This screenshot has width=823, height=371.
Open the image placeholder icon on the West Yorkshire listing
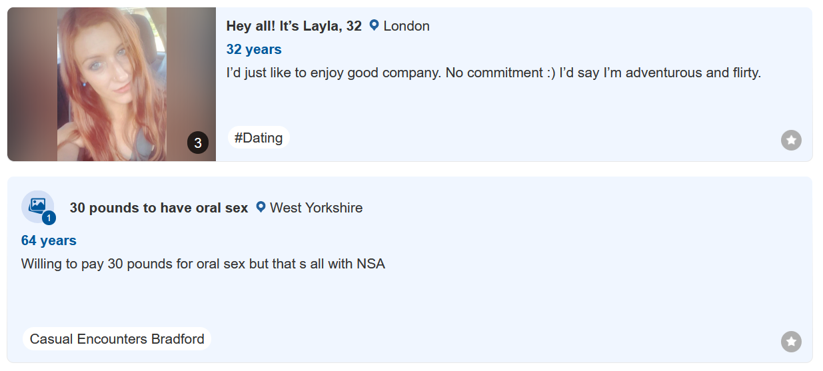[36, 204]
